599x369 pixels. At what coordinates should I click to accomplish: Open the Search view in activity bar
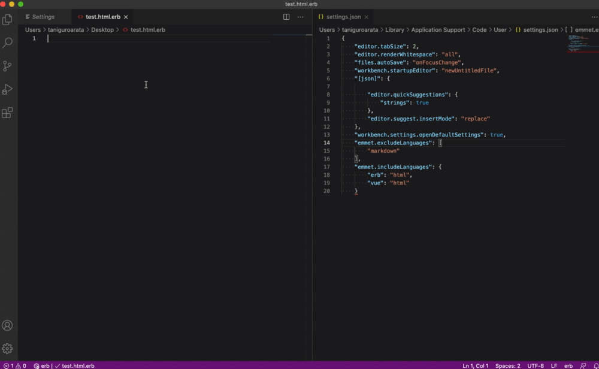(x=7, y=43)
